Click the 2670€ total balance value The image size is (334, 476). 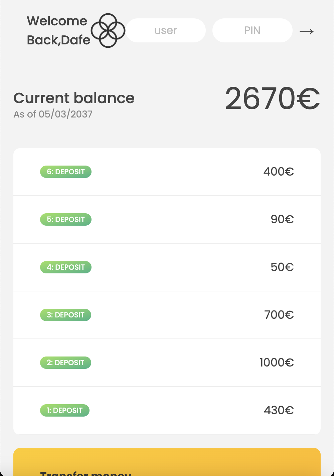click(x=273, y=98)
